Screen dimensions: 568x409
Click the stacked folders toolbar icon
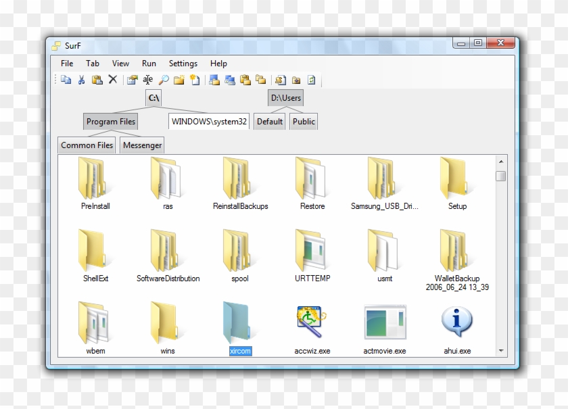tap(261, 80)
